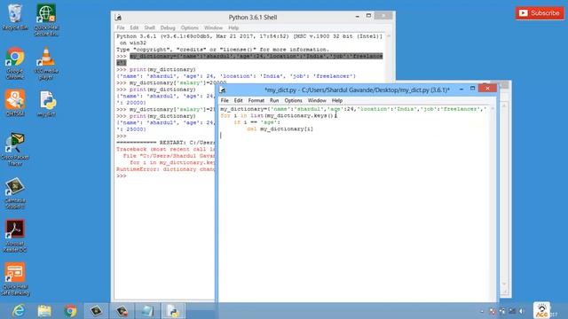Click the Python 3.6.1 Shell title bar

click(252, 18)
